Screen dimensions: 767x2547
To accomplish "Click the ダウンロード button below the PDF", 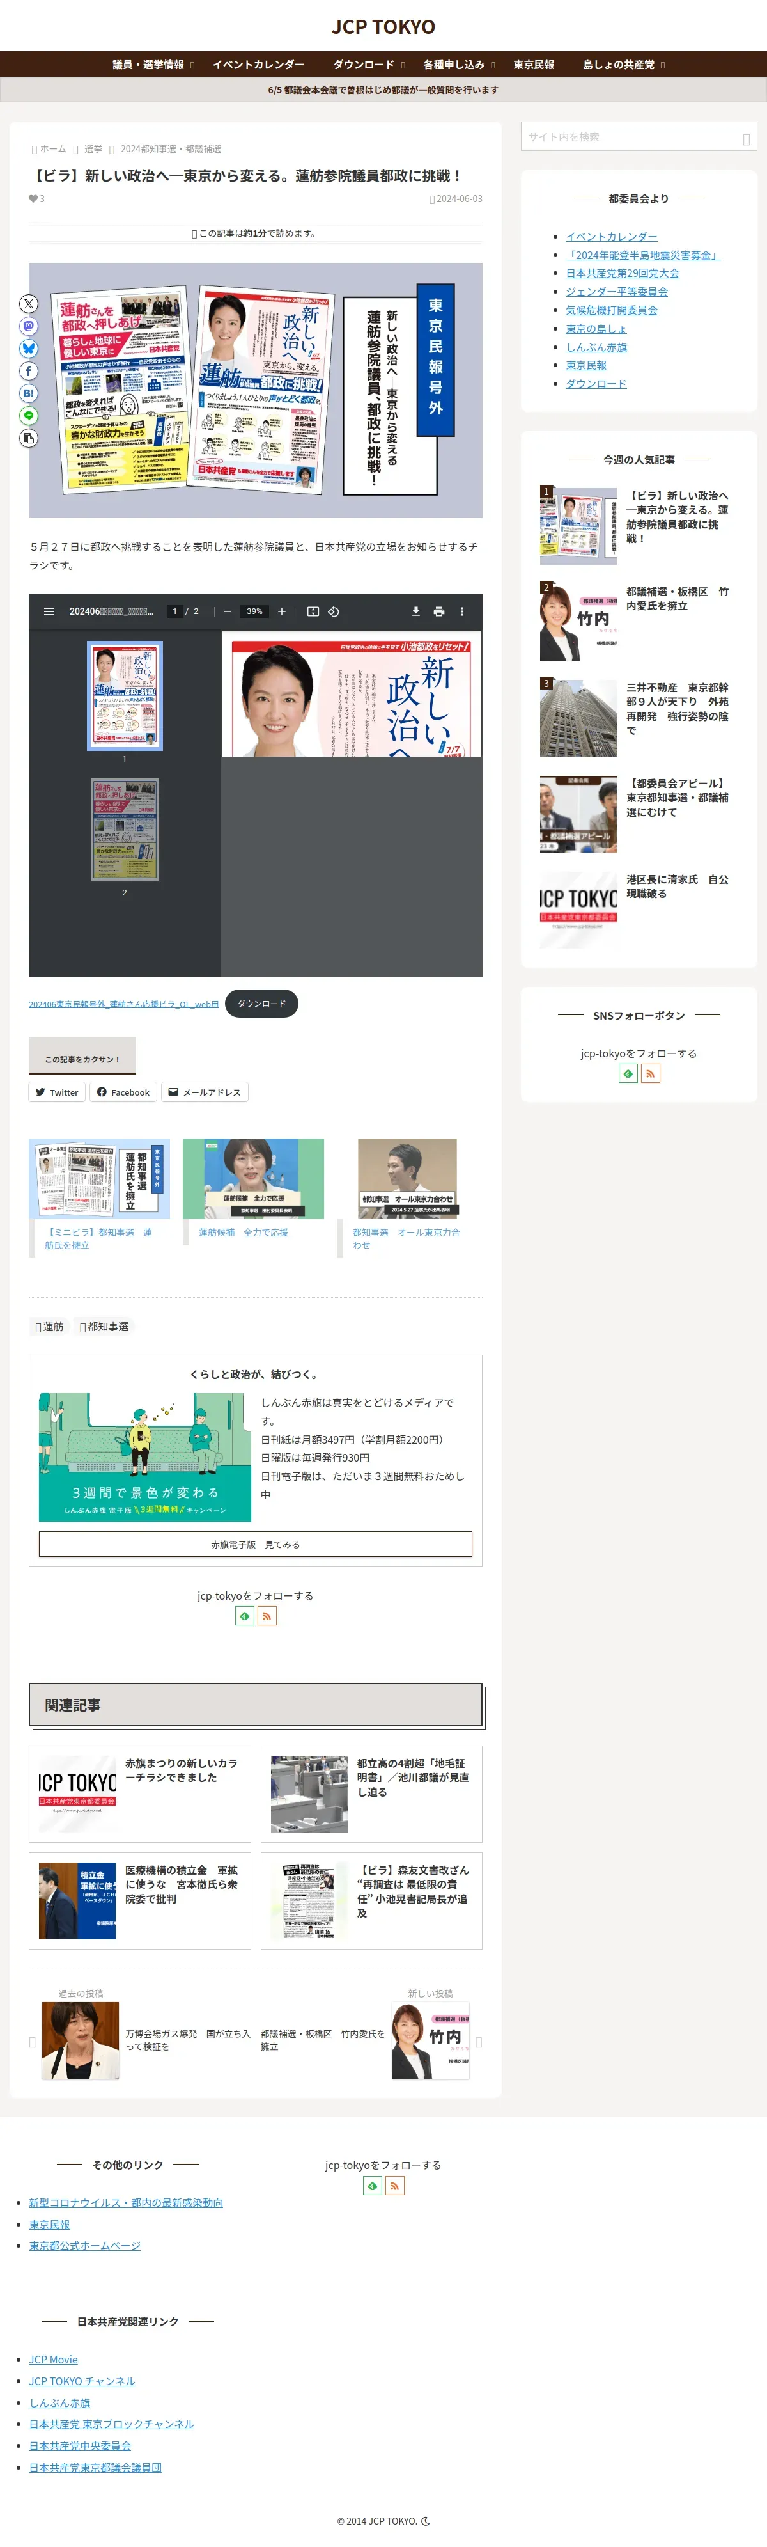I will coord(261,1004).
